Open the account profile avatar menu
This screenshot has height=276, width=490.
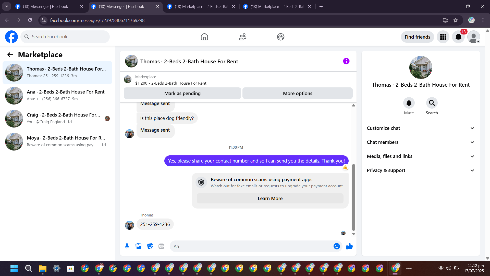click(x=474, y=37)
